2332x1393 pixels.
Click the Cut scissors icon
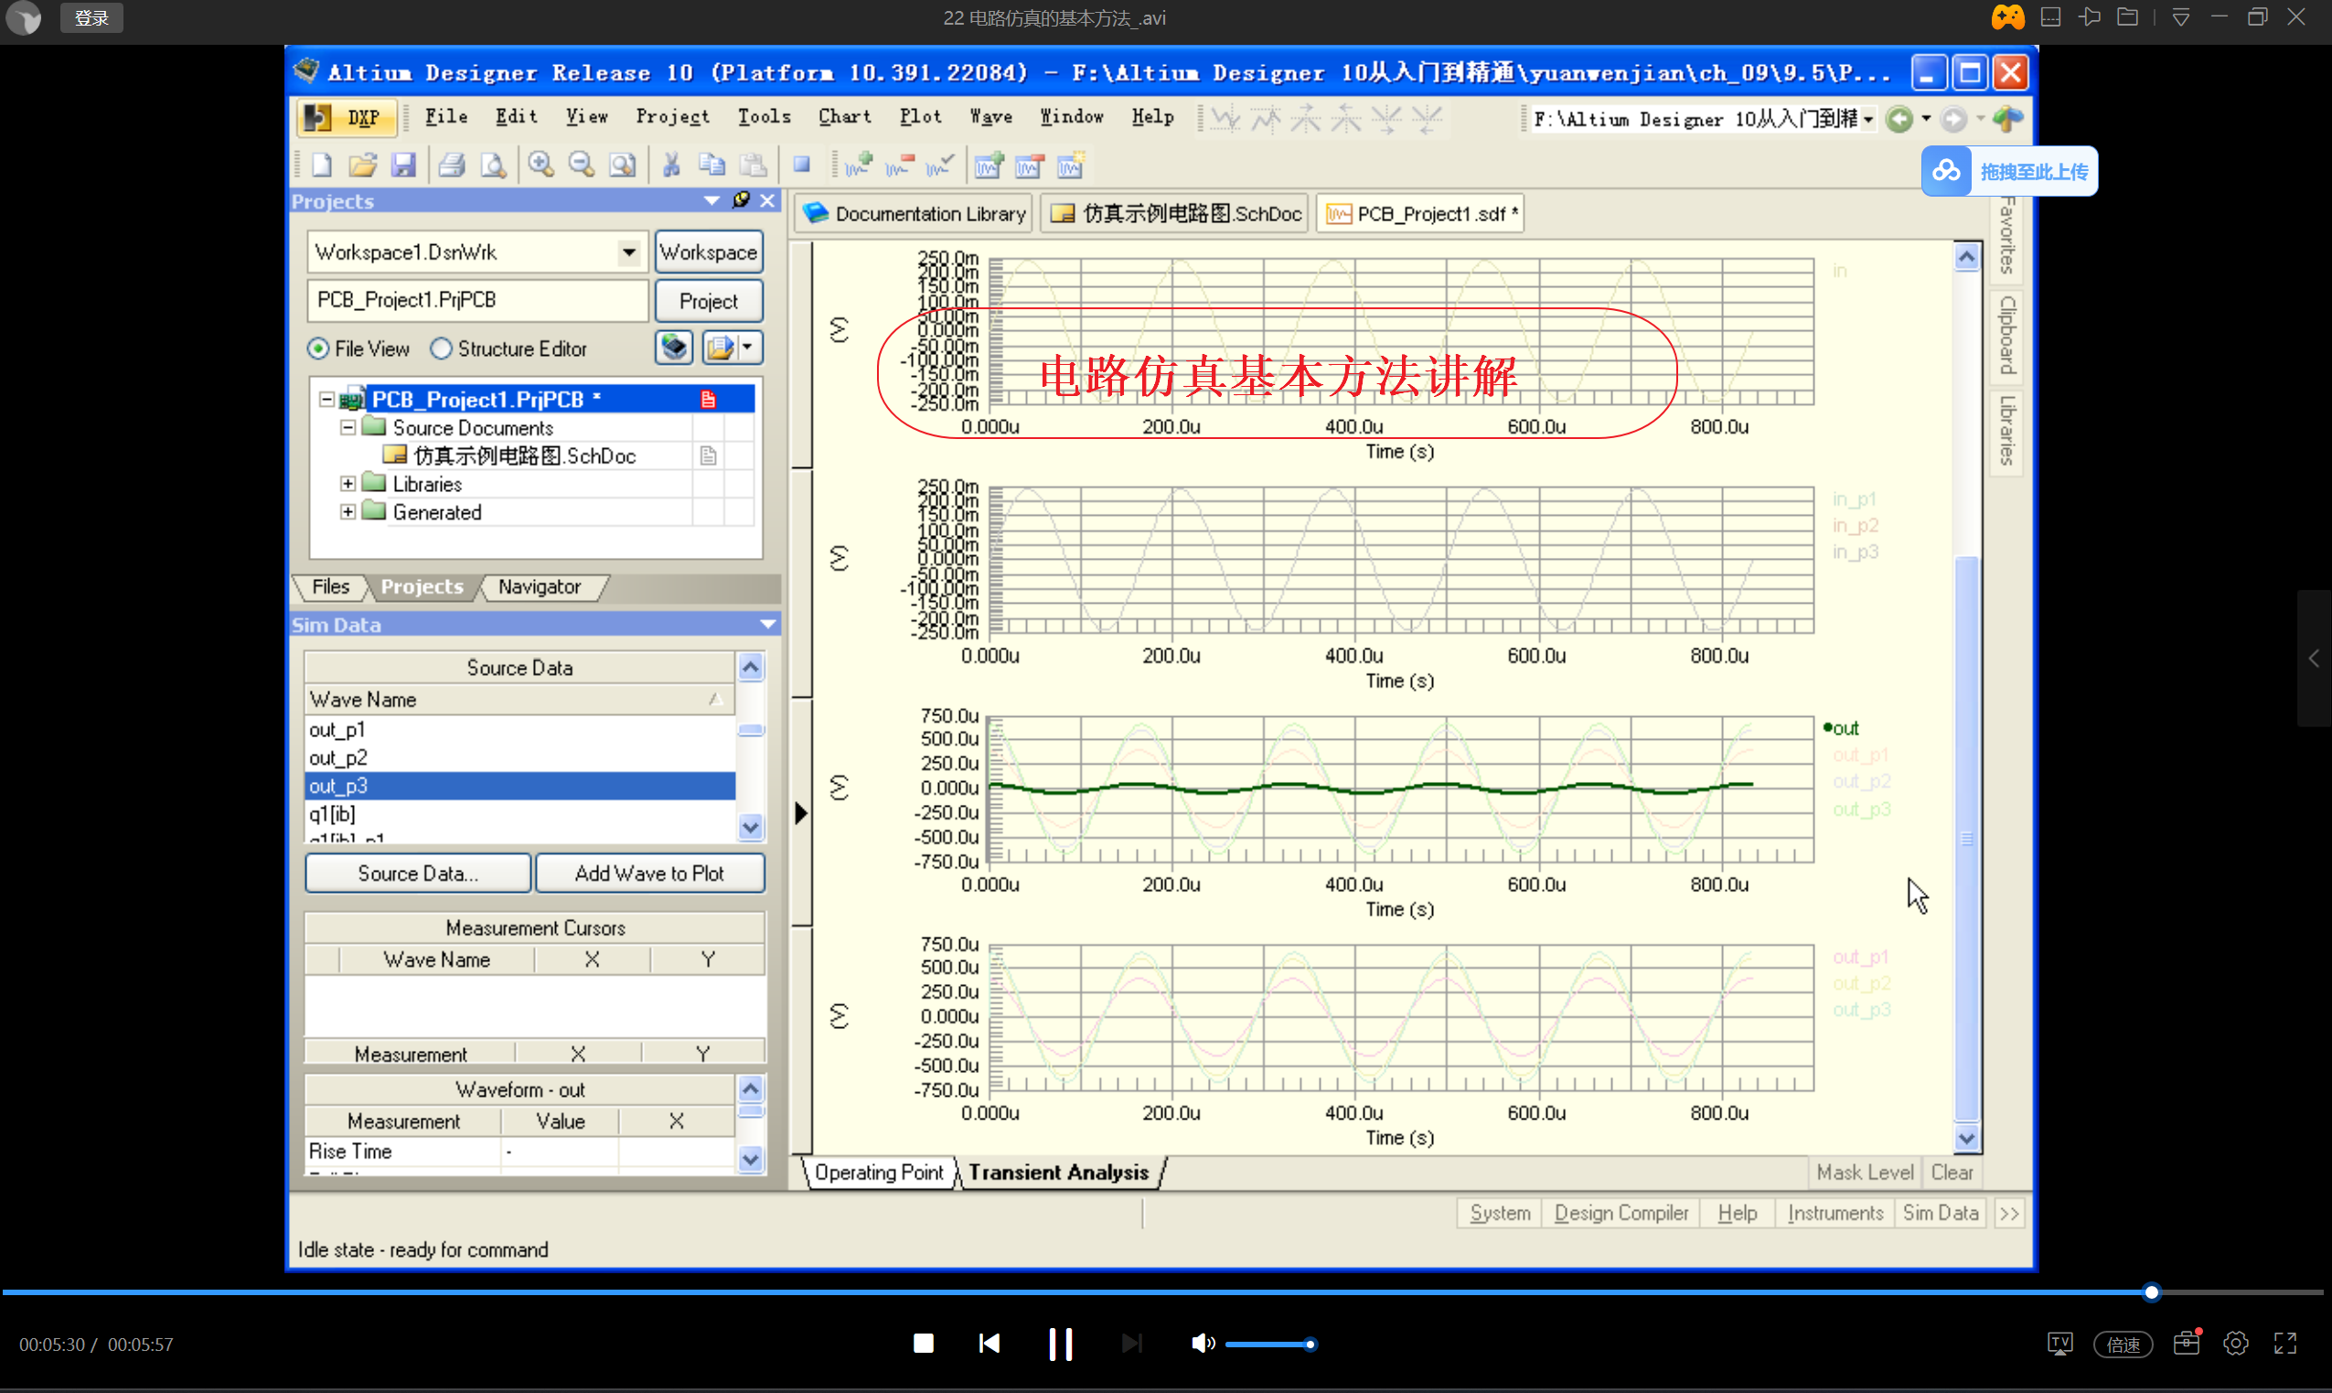671,166
